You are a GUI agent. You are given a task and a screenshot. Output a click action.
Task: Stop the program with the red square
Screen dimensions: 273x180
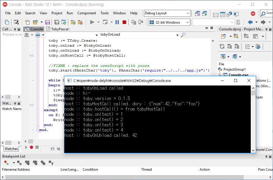coord(124,22)
